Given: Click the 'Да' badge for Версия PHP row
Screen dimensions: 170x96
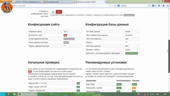Looking at the screenshot, I should (x=78, y=83).
